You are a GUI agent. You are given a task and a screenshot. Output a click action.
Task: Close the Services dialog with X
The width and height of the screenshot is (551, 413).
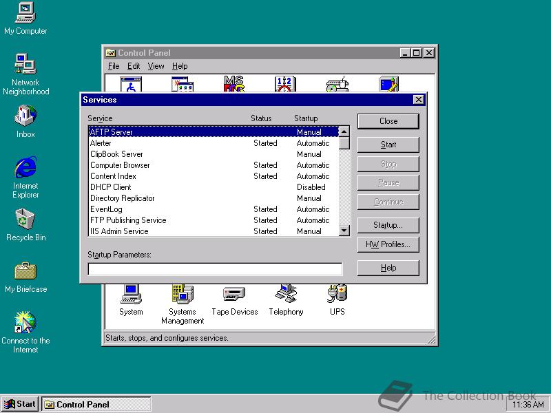pos(419,100)
